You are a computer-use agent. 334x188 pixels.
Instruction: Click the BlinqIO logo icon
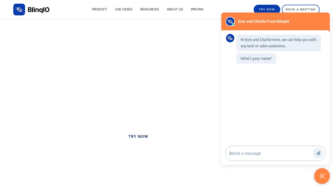pos(19,9)
